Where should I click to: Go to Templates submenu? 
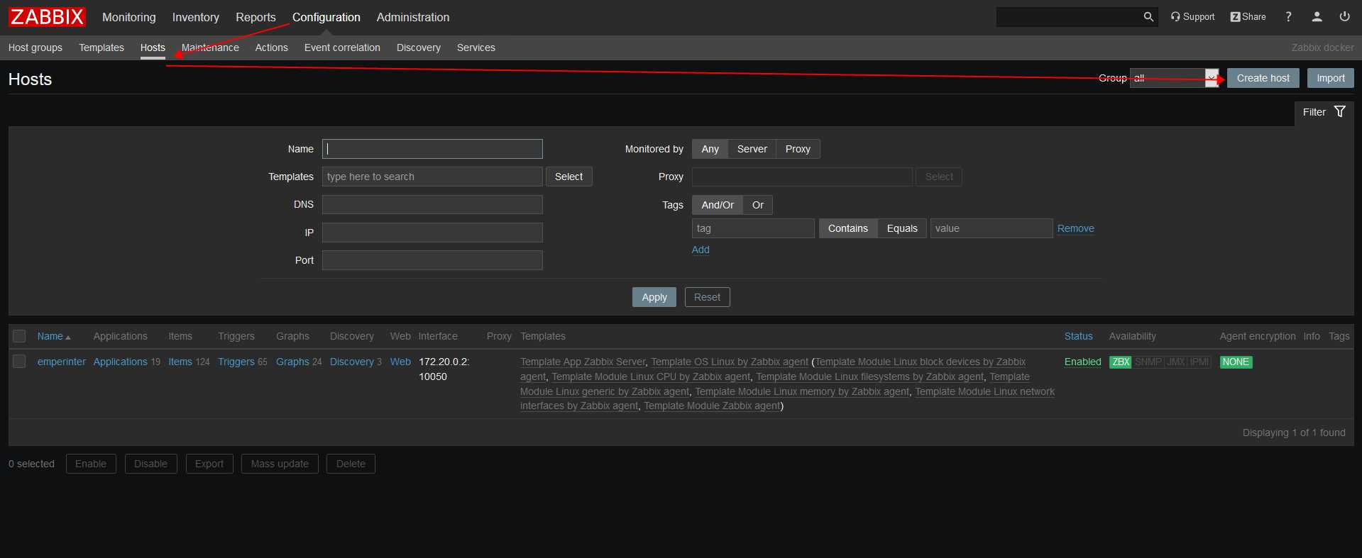tap(101, 48)
